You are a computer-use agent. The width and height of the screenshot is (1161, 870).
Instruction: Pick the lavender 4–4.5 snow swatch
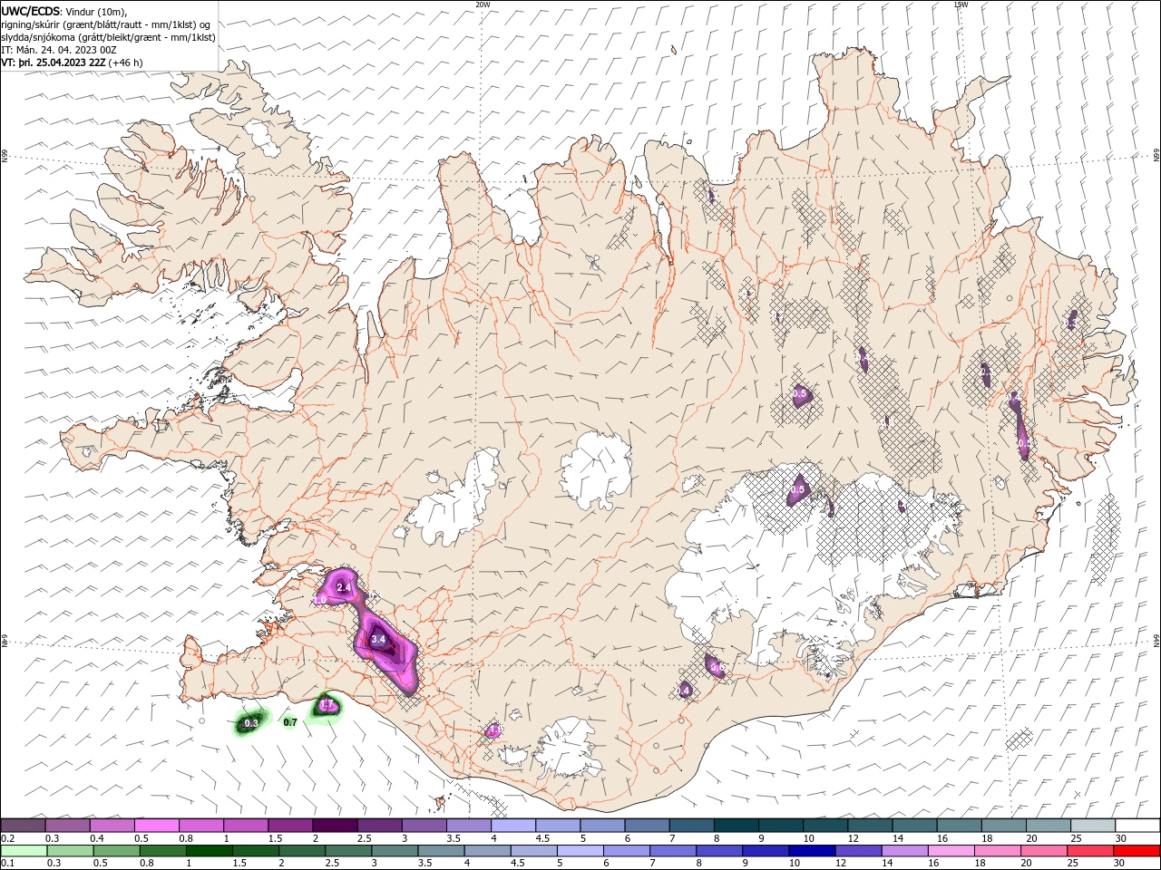(x=514, y=826)
